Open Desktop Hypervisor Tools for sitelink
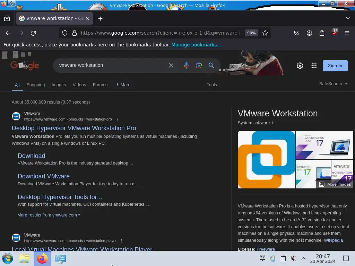The width and height of the screenshot is (355, 266). coord(61,197)
